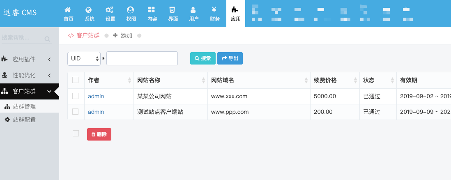The width and height of the screenshot is (451, 180).
Task: Click the 应用插件 puzzle icon in sidebar
Action: [x=5, y=59]
